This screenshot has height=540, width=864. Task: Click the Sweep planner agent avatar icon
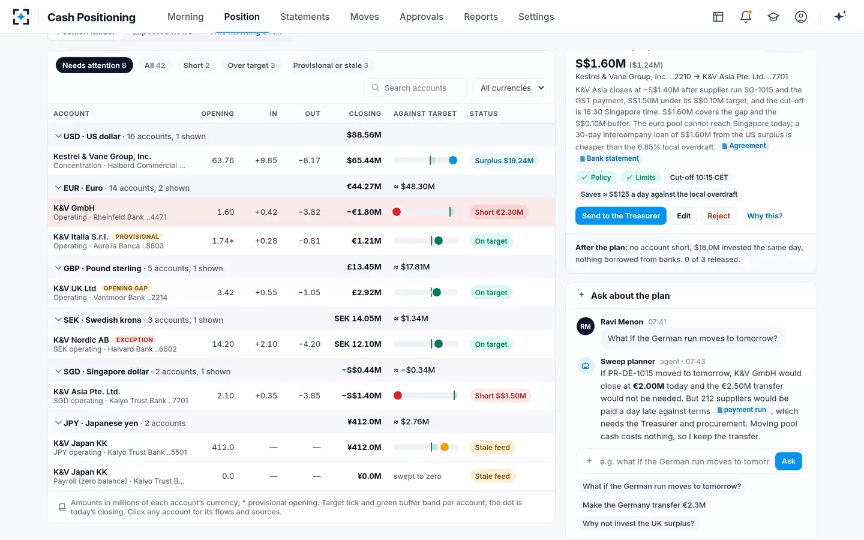pyautogui.click(x=586, y=365)
